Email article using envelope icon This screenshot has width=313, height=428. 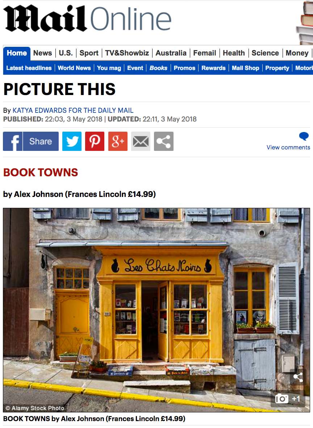click(x=141, y=141)
